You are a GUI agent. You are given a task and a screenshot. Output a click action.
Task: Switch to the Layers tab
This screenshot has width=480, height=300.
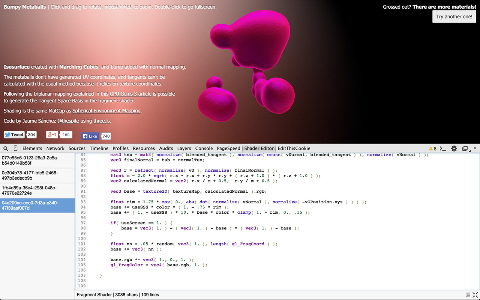tap(184, 148)
